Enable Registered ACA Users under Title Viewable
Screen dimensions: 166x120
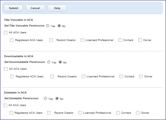pyautogui.click(x=12, y=40)
